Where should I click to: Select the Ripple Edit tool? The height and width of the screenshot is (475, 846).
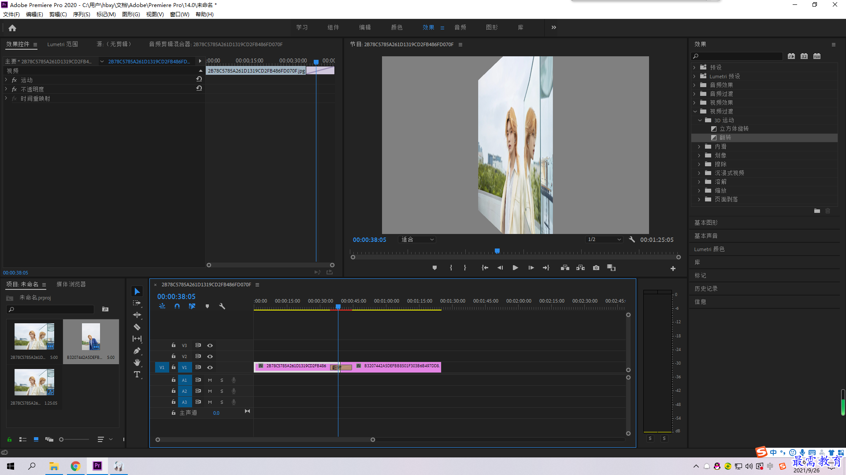coord(137,315)
